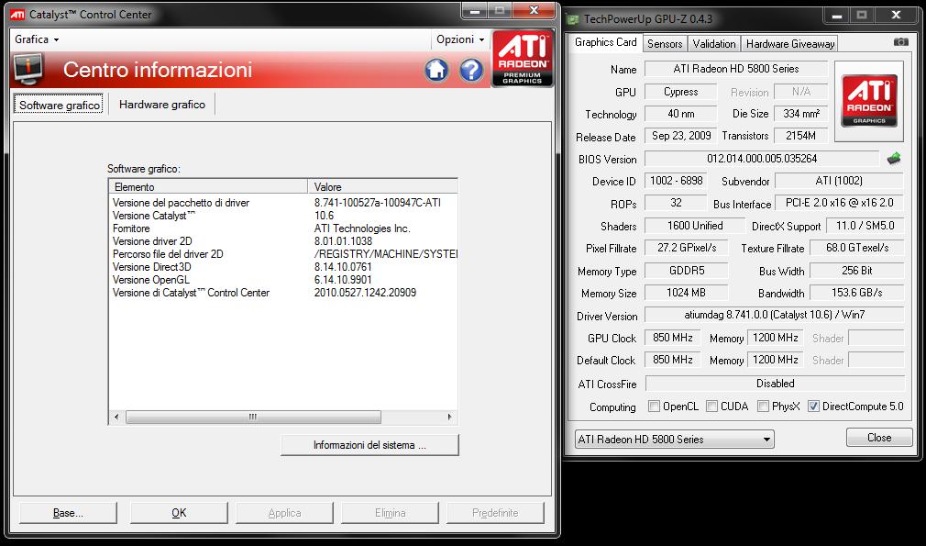This screenshot has height=546, width=926.
Task: Click the horizontal scrollbar thumb in software list
Action: click(253, 417)
